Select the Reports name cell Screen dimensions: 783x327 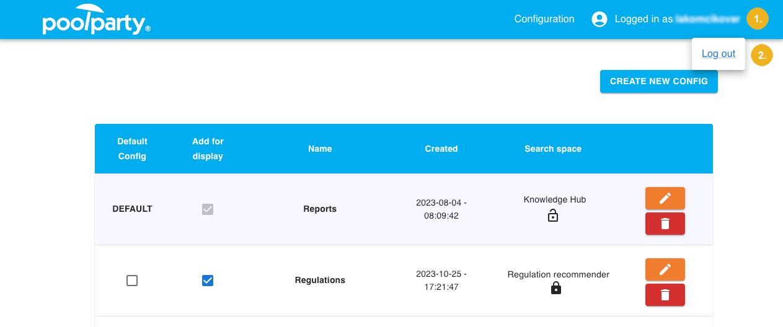pos(320,209)
